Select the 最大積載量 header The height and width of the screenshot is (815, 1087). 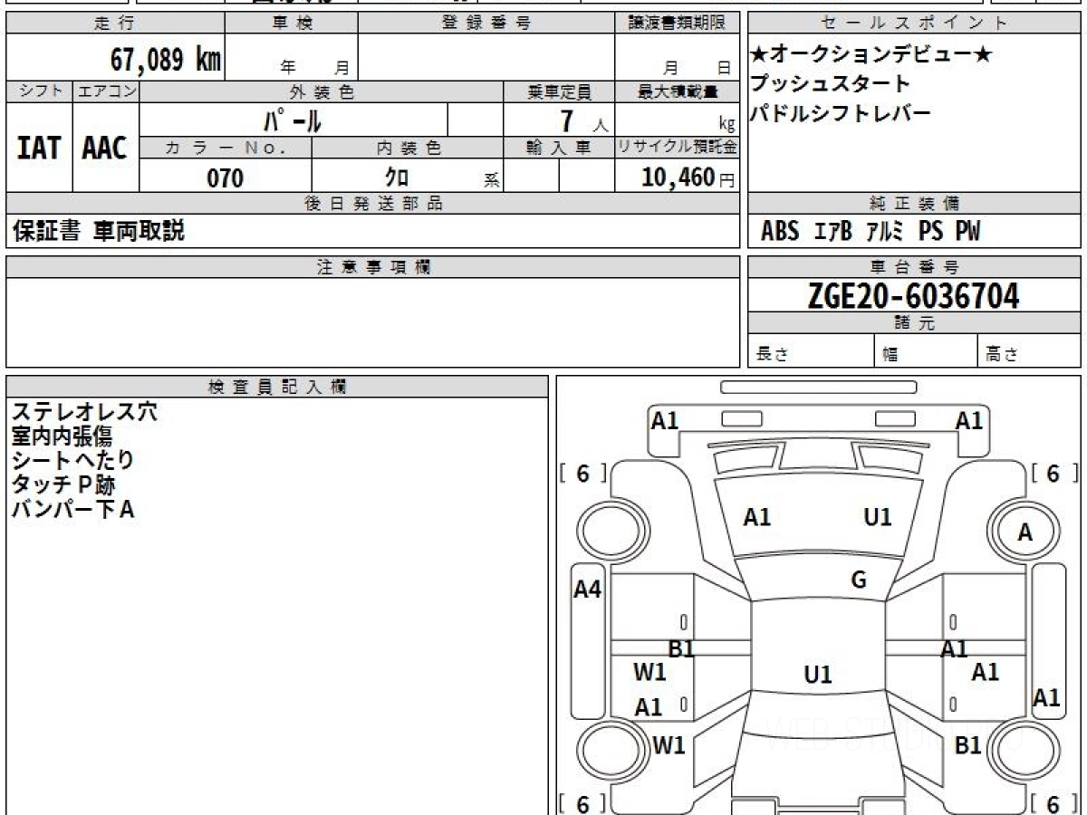[x=678, y=91]
